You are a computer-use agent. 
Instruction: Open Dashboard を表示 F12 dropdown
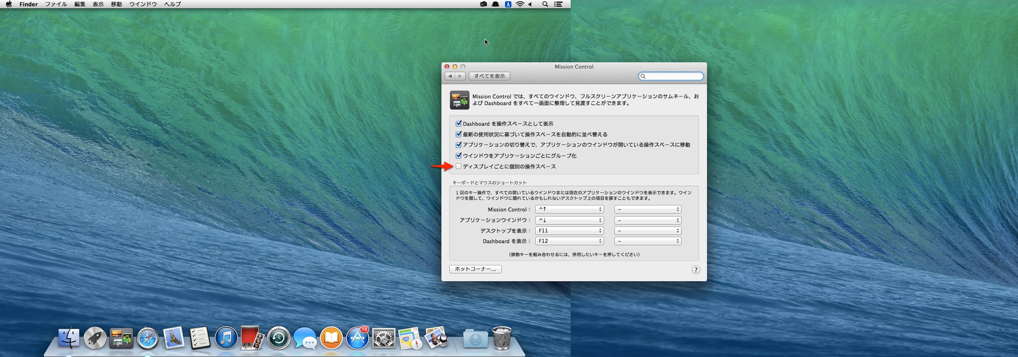(x=569, y=241)
